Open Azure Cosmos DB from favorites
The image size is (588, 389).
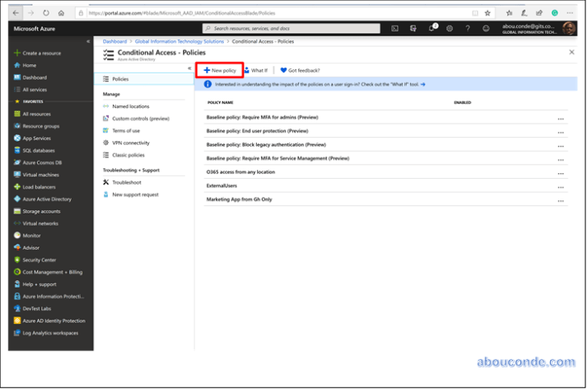coord(41,162)
